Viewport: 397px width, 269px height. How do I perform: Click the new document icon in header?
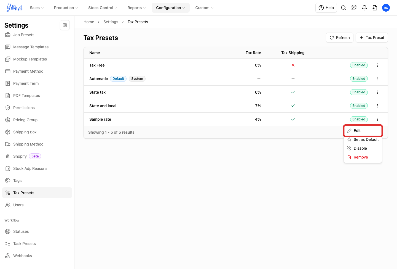(375, 8)
